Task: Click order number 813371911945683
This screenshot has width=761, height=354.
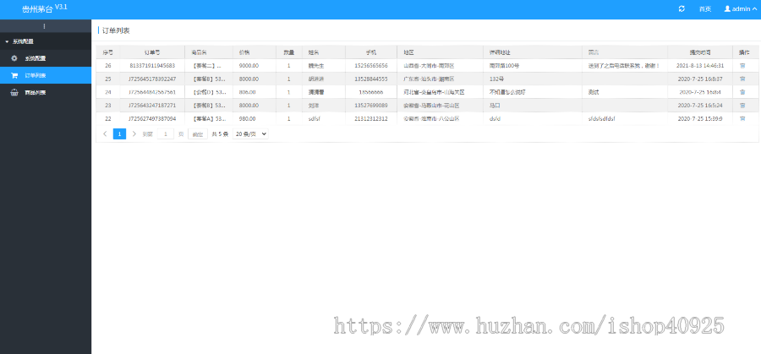Action: tap(152, 65)
